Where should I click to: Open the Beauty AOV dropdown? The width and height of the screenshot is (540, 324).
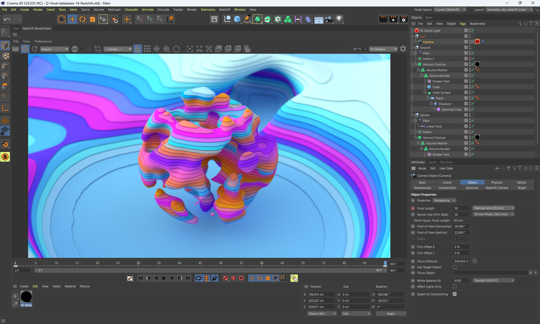54,49
